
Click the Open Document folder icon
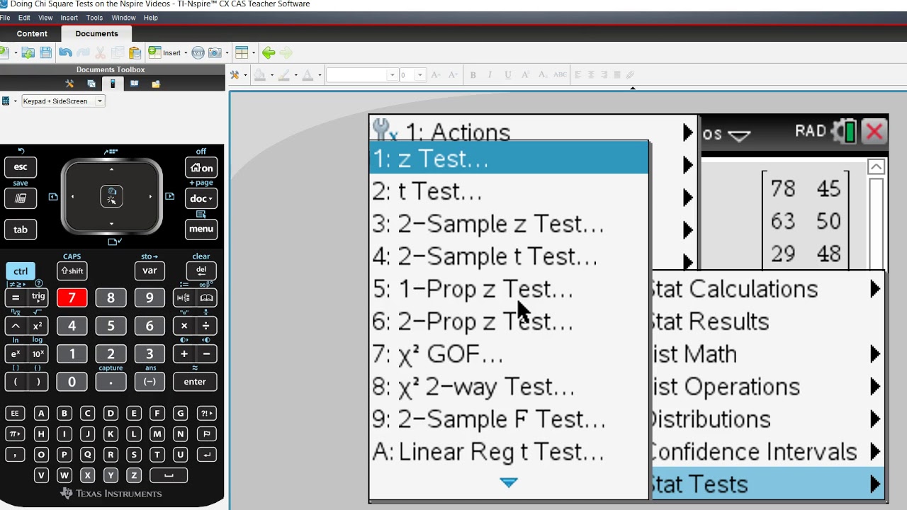28,52
